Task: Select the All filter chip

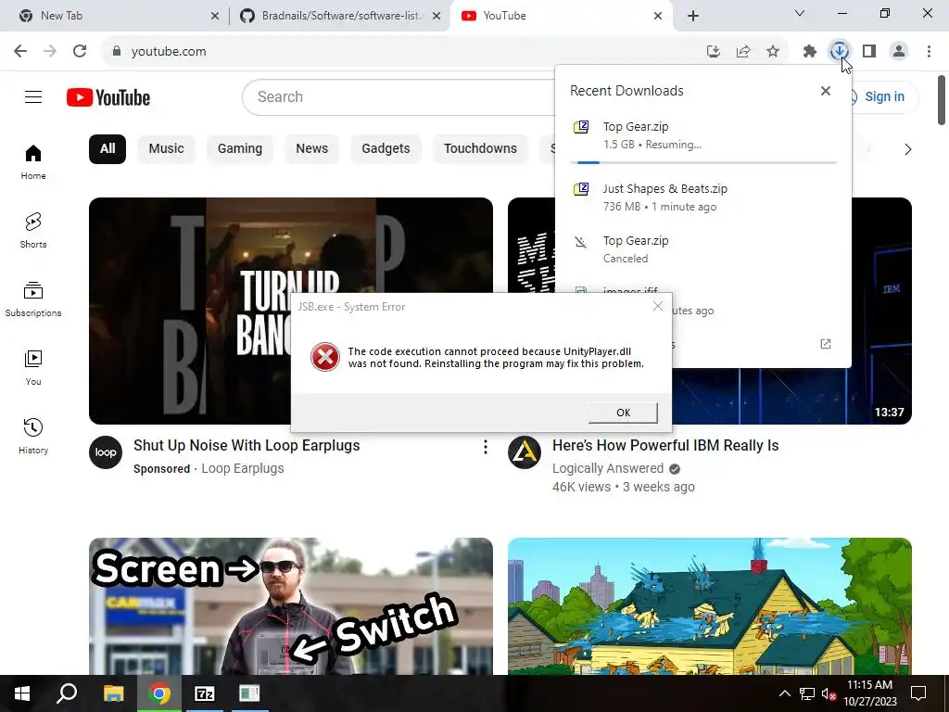Action: pos(108,149)
